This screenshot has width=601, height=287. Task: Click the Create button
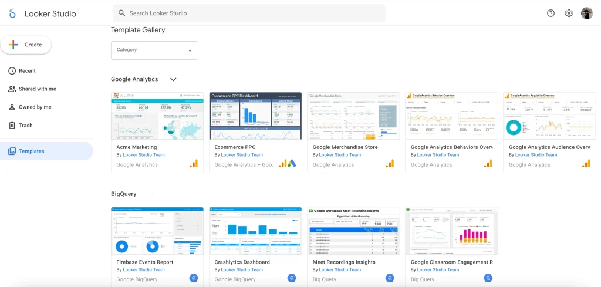pyautogui.click(x=26, y=45)
